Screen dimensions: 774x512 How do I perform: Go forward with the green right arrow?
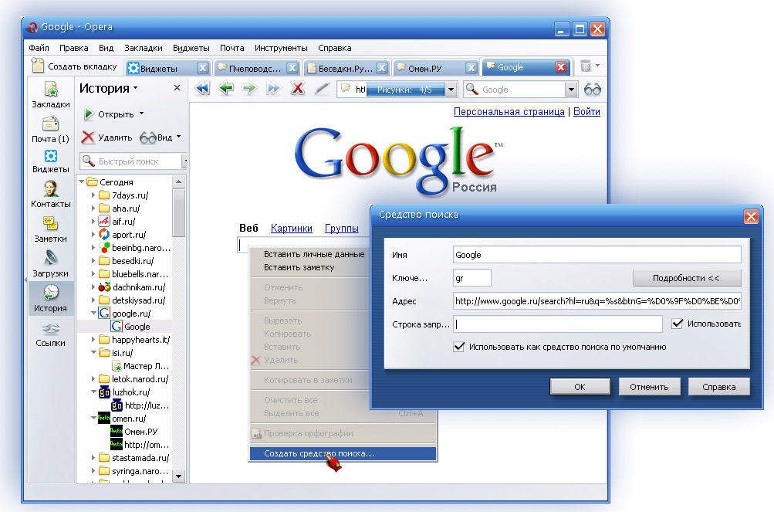pyautogui.click(x=250, y=89)
